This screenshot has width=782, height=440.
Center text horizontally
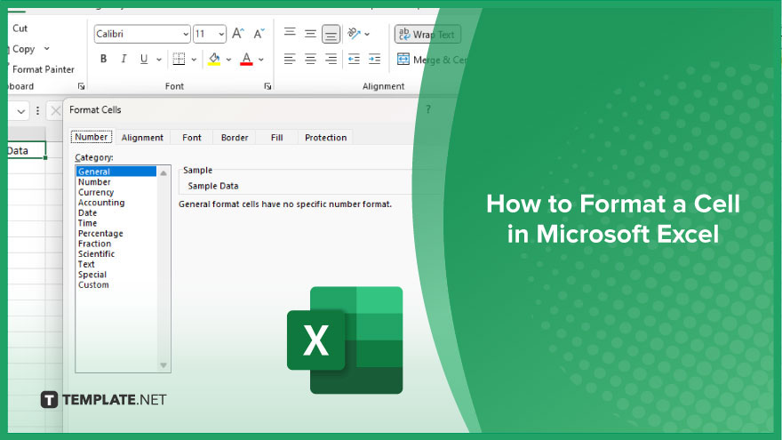pyautogui.click(x=310, y=59)
